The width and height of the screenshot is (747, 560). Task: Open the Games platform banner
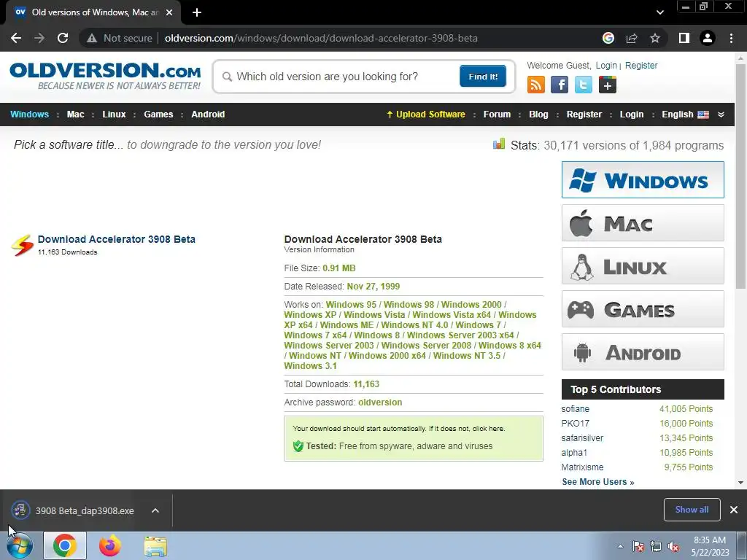pos(643,309)
